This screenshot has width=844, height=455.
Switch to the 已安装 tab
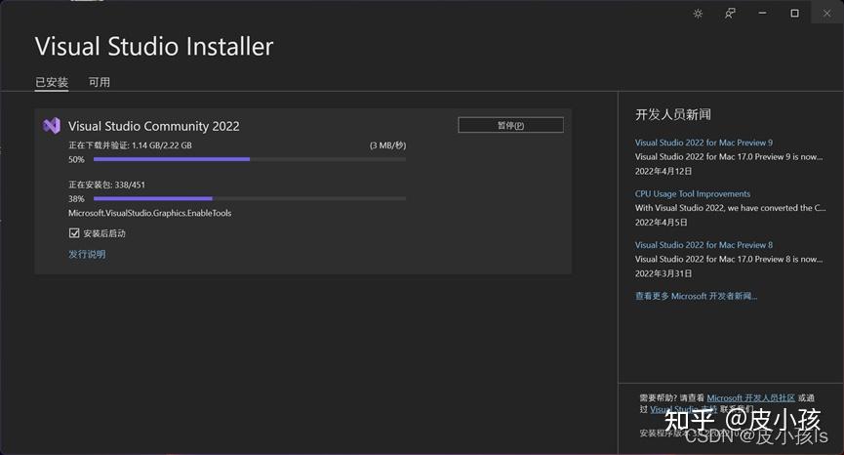[x=52, y=82]
